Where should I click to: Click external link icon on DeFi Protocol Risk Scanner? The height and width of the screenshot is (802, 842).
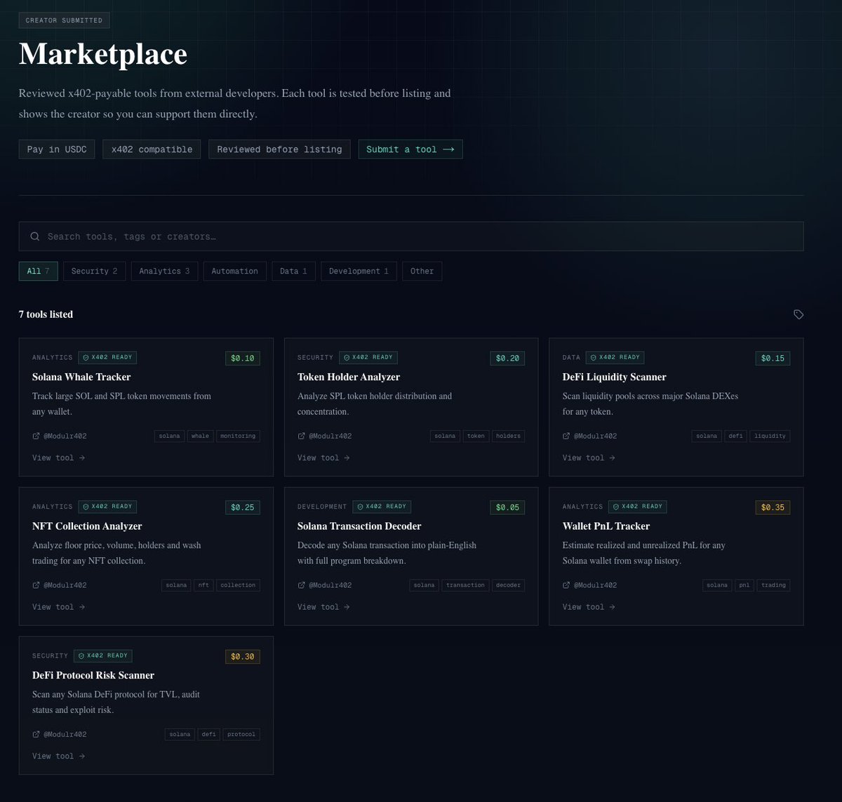coord(36,735)
